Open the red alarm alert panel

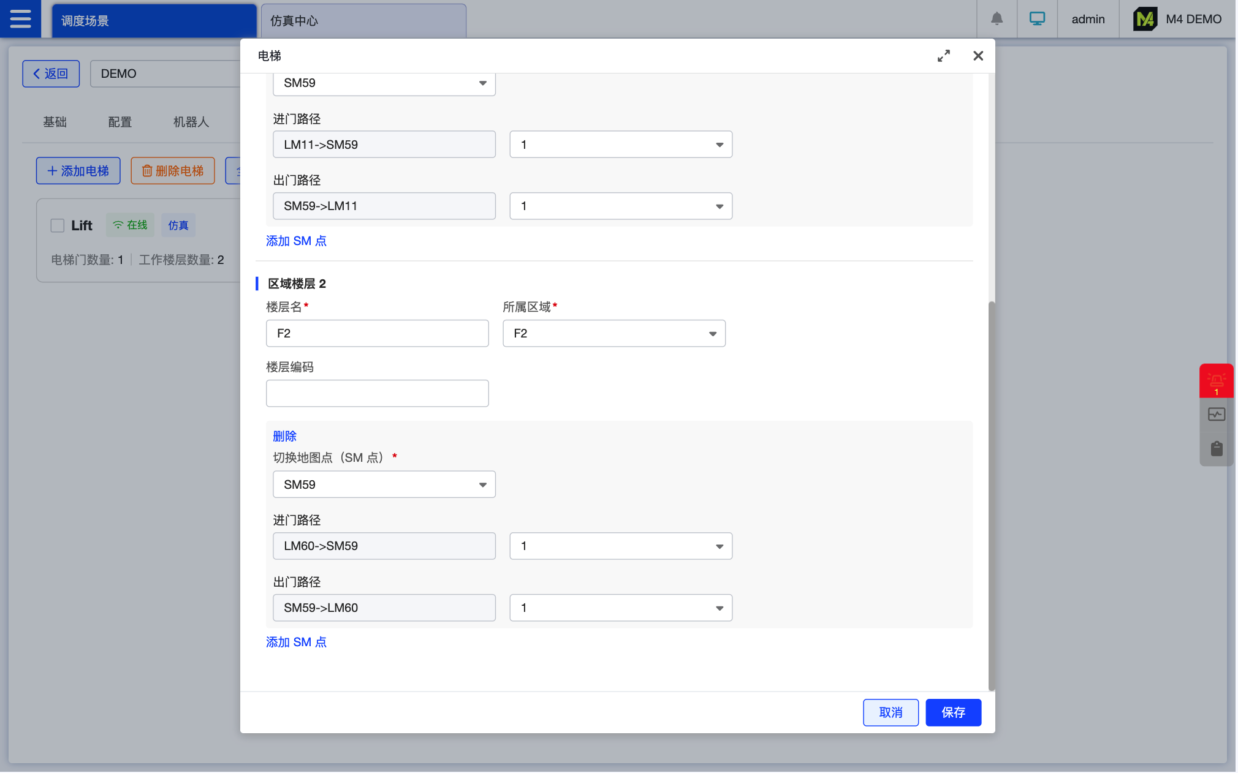pos(1216,381)
